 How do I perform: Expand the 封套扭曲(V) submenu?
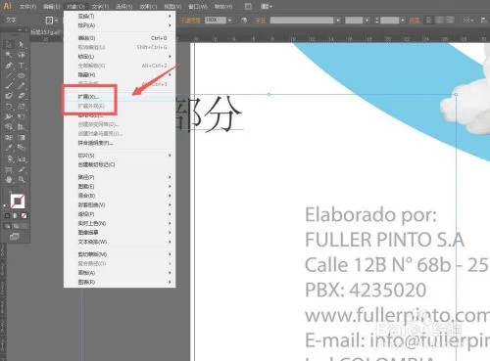point(120,204)
